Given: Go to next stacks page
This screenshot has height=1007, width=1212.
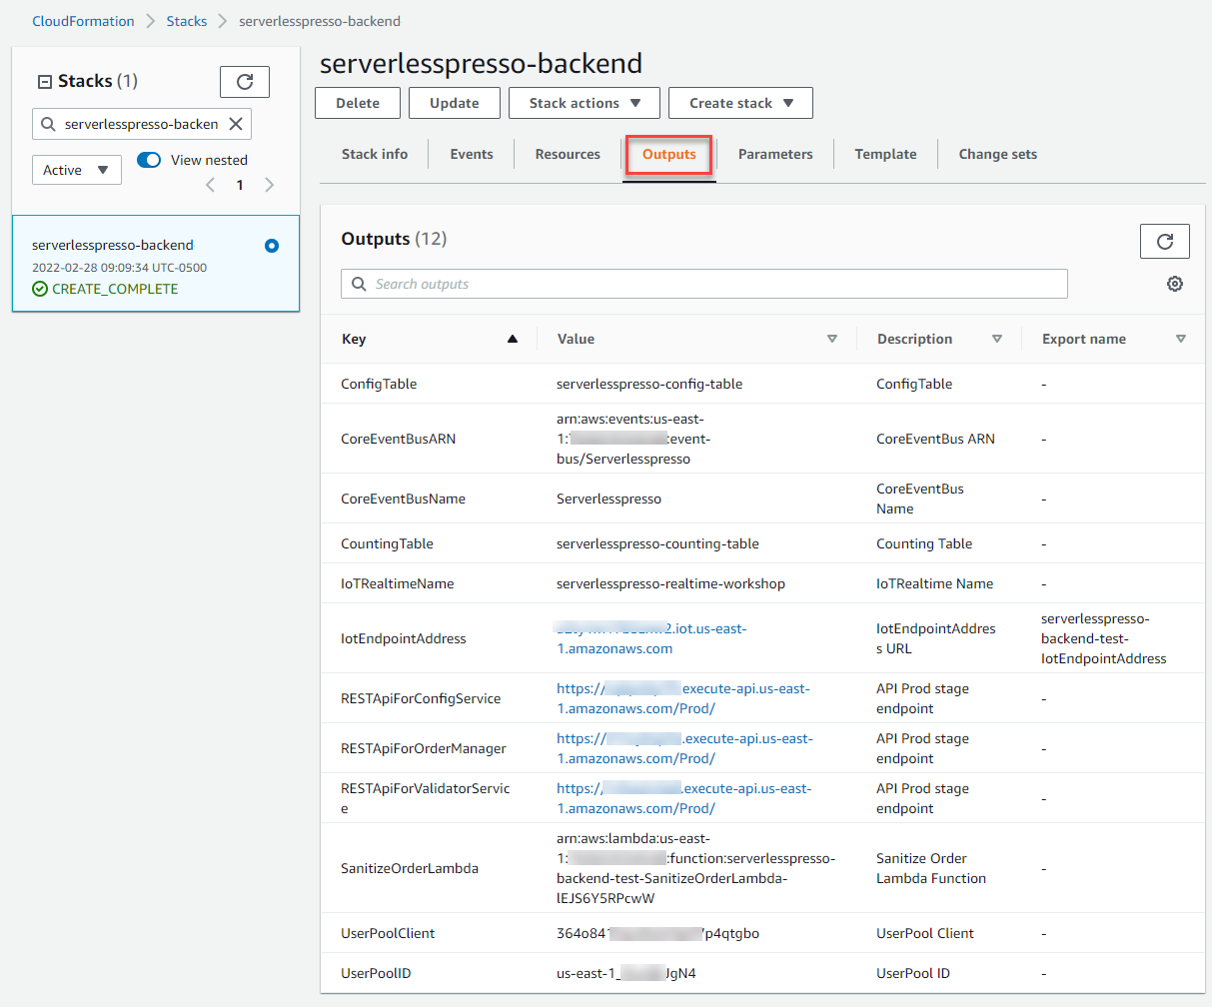Looking at the screenshot, I should (x=270, y=185).
